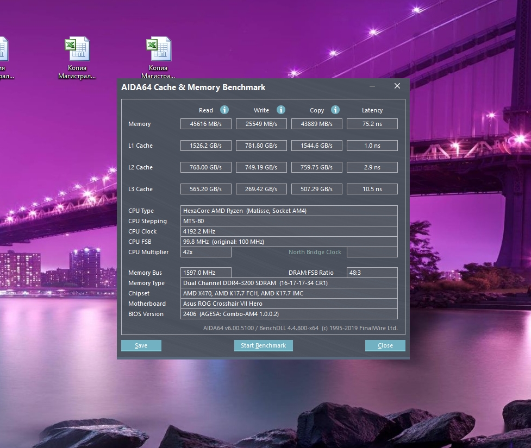Click the Memory Latency 75.2 ns field

(x=372, y=124)
